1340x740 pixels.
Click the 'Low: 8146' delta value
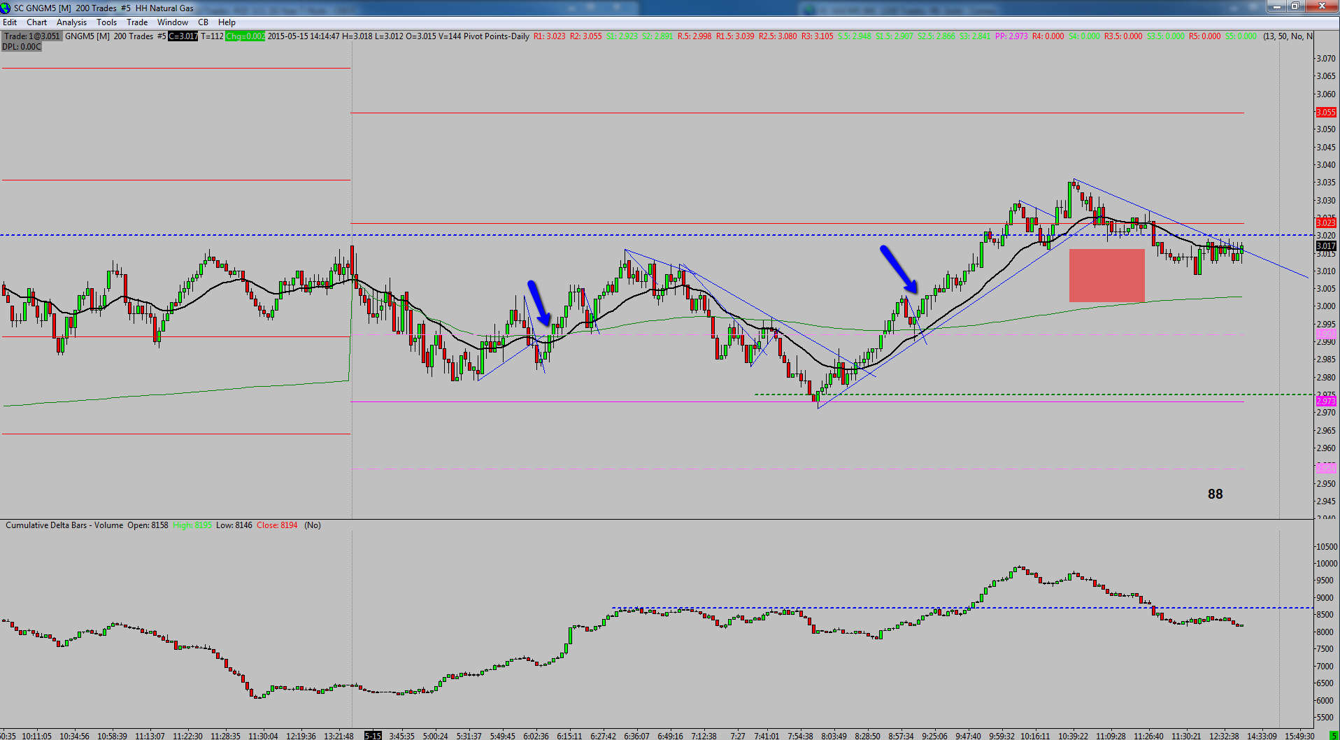234,525
